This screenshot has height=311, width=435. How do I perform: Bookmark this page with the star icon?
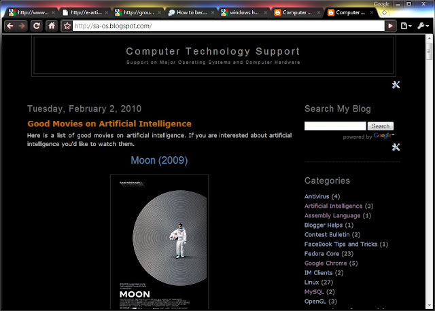click(67, 26)
